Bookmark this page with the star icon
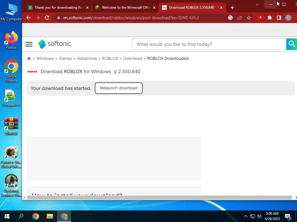Image resolution: width=297 pixels, height=222 pixels. tap(249, 18)
